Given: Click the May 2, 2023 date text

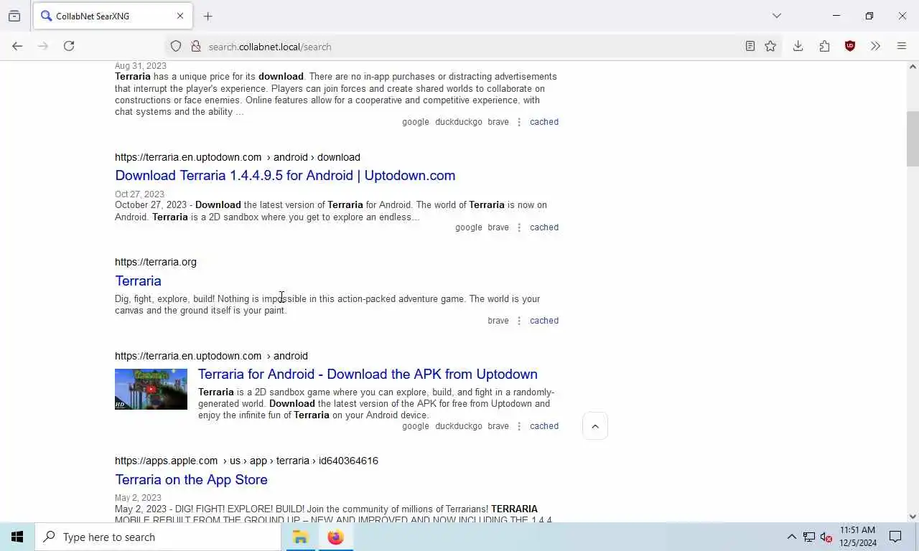Looking at the screenshot, I should pos(138,498).
